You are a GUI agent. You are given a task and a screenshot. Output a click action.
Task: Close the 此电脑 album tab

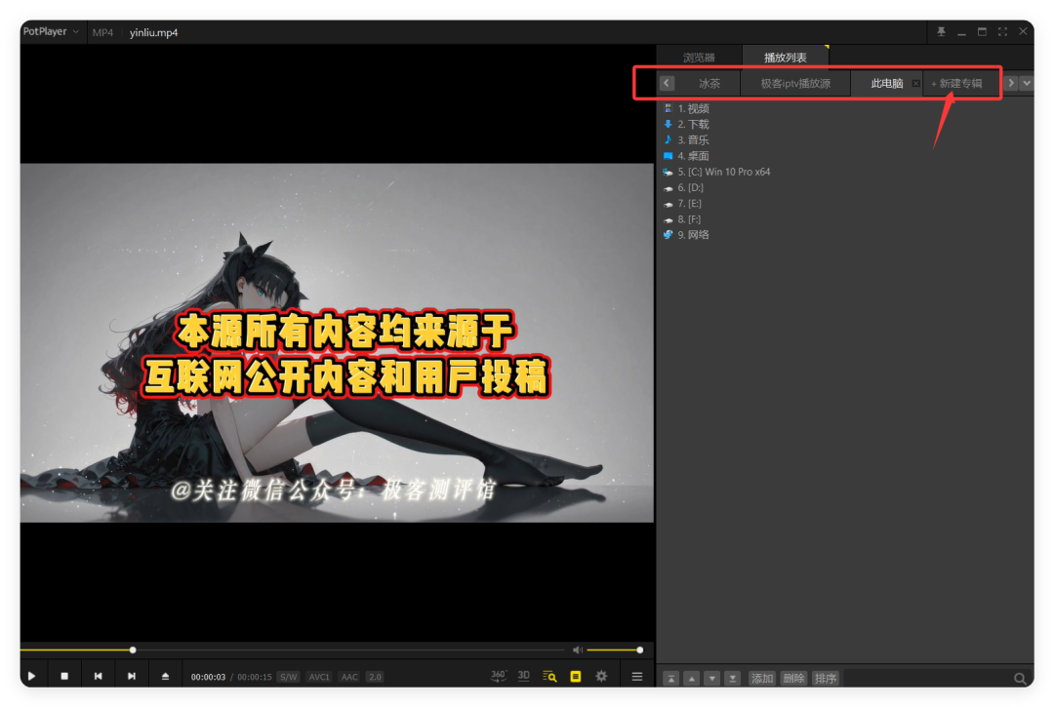915,83
